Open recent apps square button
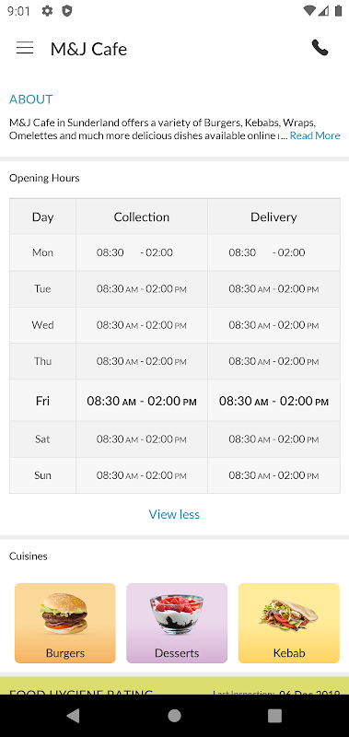Image resolution: width=349 pixels, height=737 pixels. (x=274, y=716)
